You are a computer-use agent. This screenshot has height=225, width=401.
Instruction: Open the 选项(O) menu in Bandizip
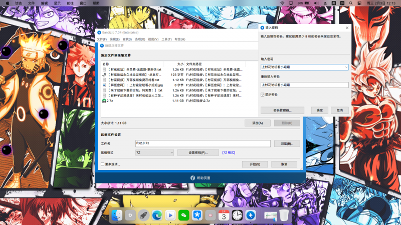coord(139,39)
